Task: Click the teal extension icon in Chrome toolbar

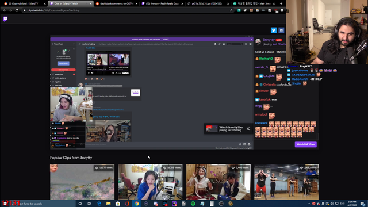Action: click(x=239, y=10)
